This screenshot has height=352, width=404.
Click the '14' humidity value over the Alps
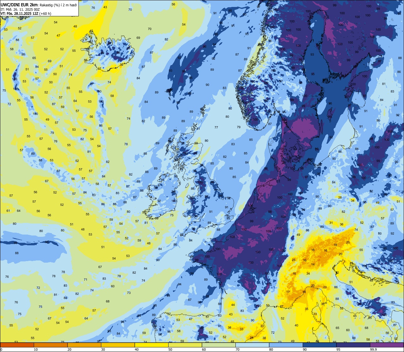tap(313, 265)
